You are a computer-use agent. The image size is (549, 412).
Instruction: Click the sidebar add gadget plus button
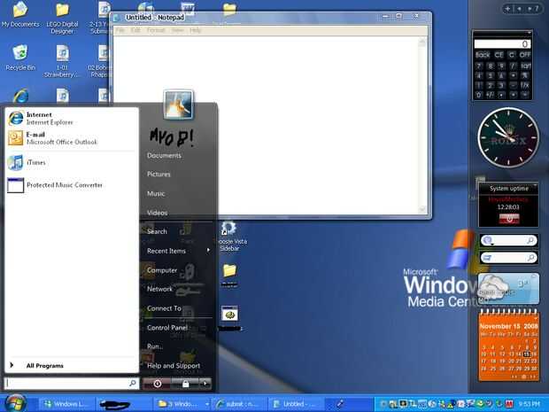[507, 8]
